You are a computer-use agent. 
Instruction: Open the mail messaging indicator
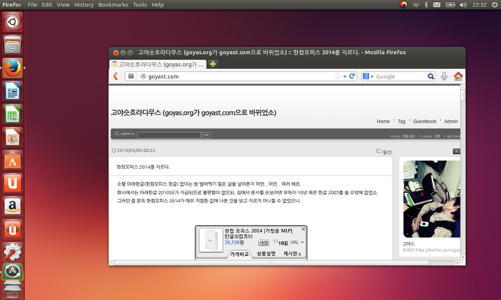[436, 4]
